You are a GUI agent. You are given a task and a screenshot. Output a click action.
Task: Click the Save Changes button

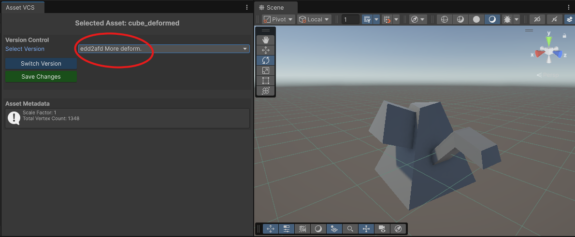(41, 77)
